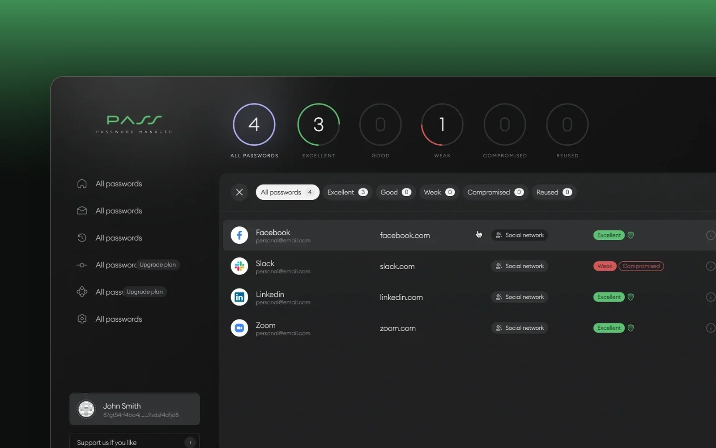
Task: Click the Social network tag on the Slack row
Action: click(x=520, y=266)
